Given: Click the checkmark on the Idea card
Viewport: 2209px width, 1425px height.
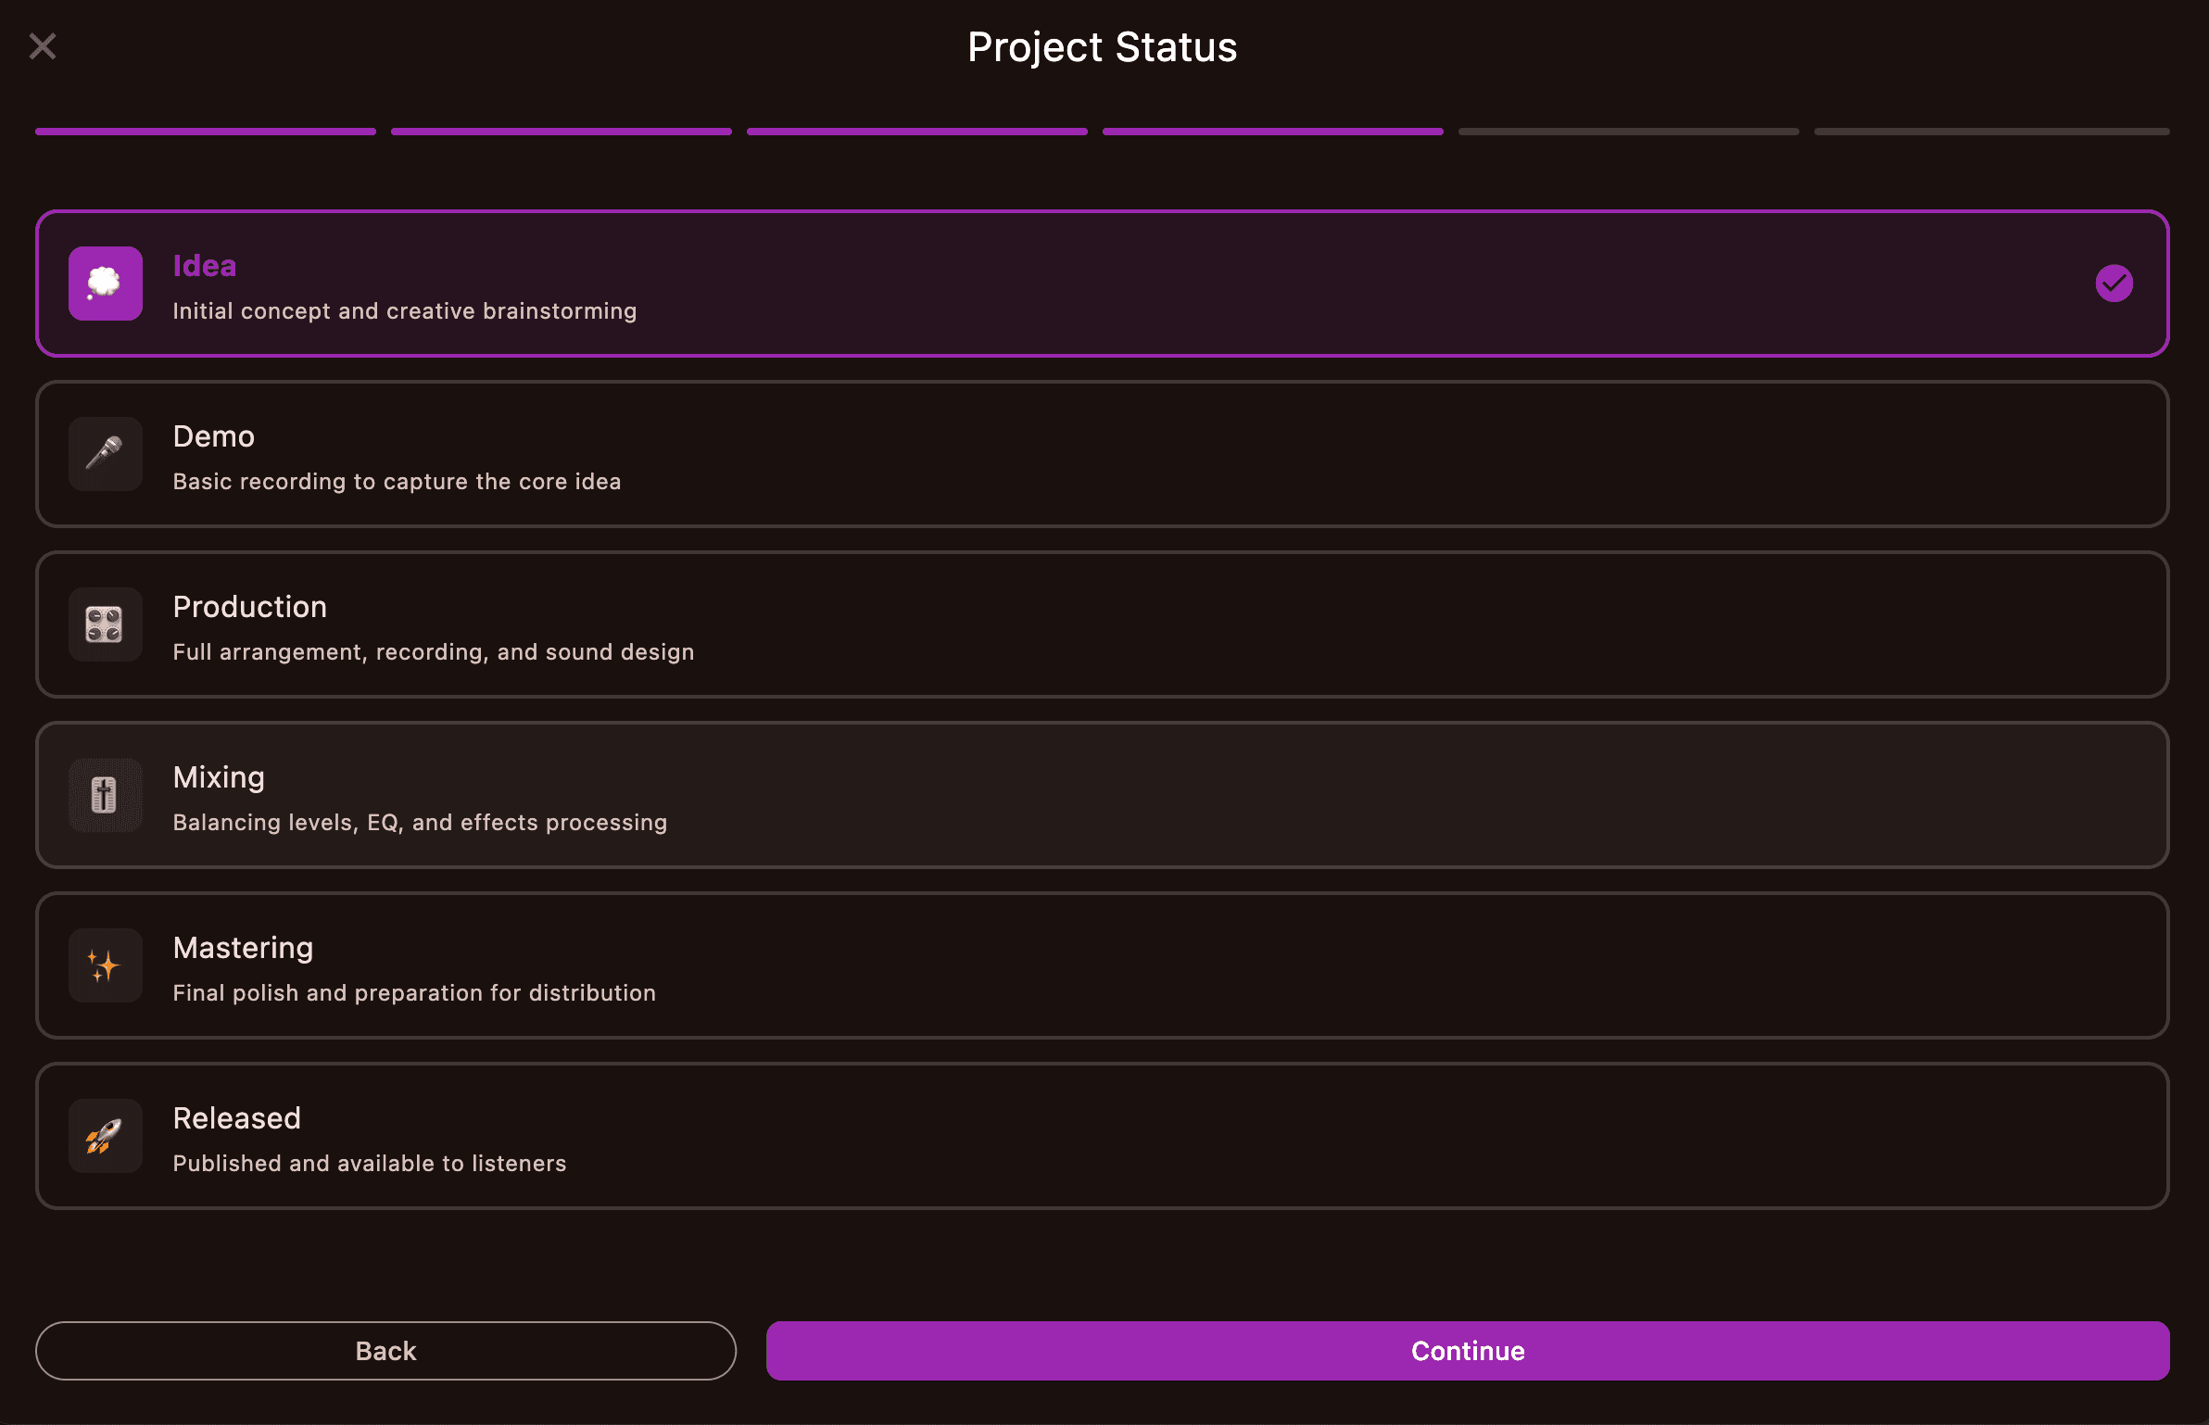Looking at the screenshot, I should coord(2113,284).
